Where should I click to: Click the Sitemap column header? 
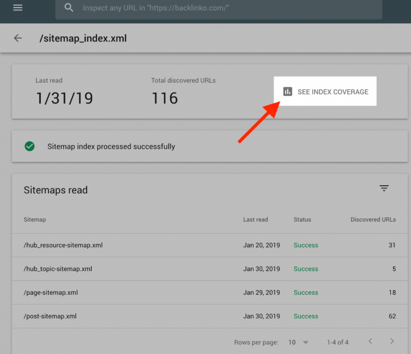tap(34, 219)
